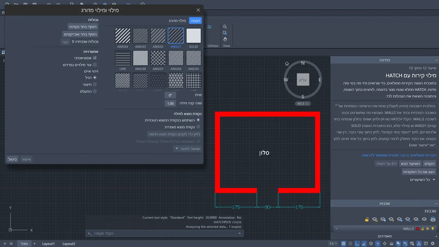
Task: Click Add: Pick Points button (הוסף: בחר נקודות)
Action: click(83, 27)
